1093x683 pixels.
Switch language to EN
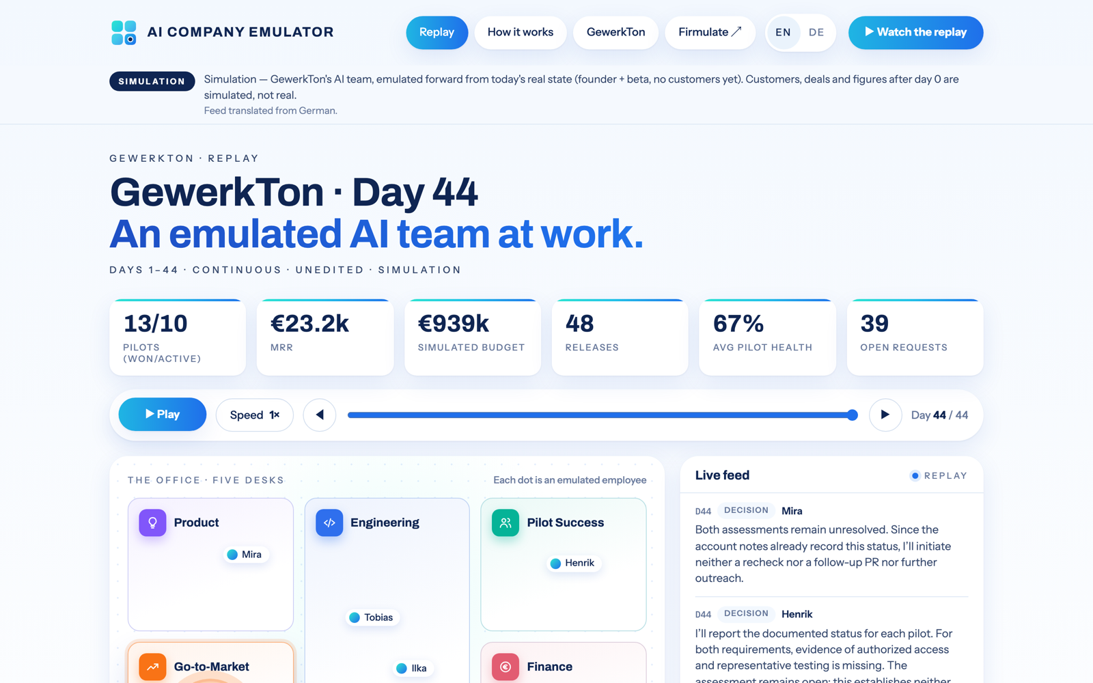click(783, 32)
